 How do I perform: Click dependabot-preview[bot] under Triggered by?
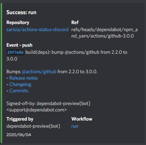tap(33, 126)
